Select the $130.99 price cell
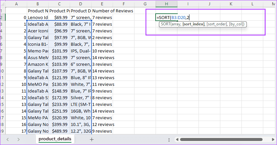The width and height of the screenshot is (277, 145). (x=59, y=84)
